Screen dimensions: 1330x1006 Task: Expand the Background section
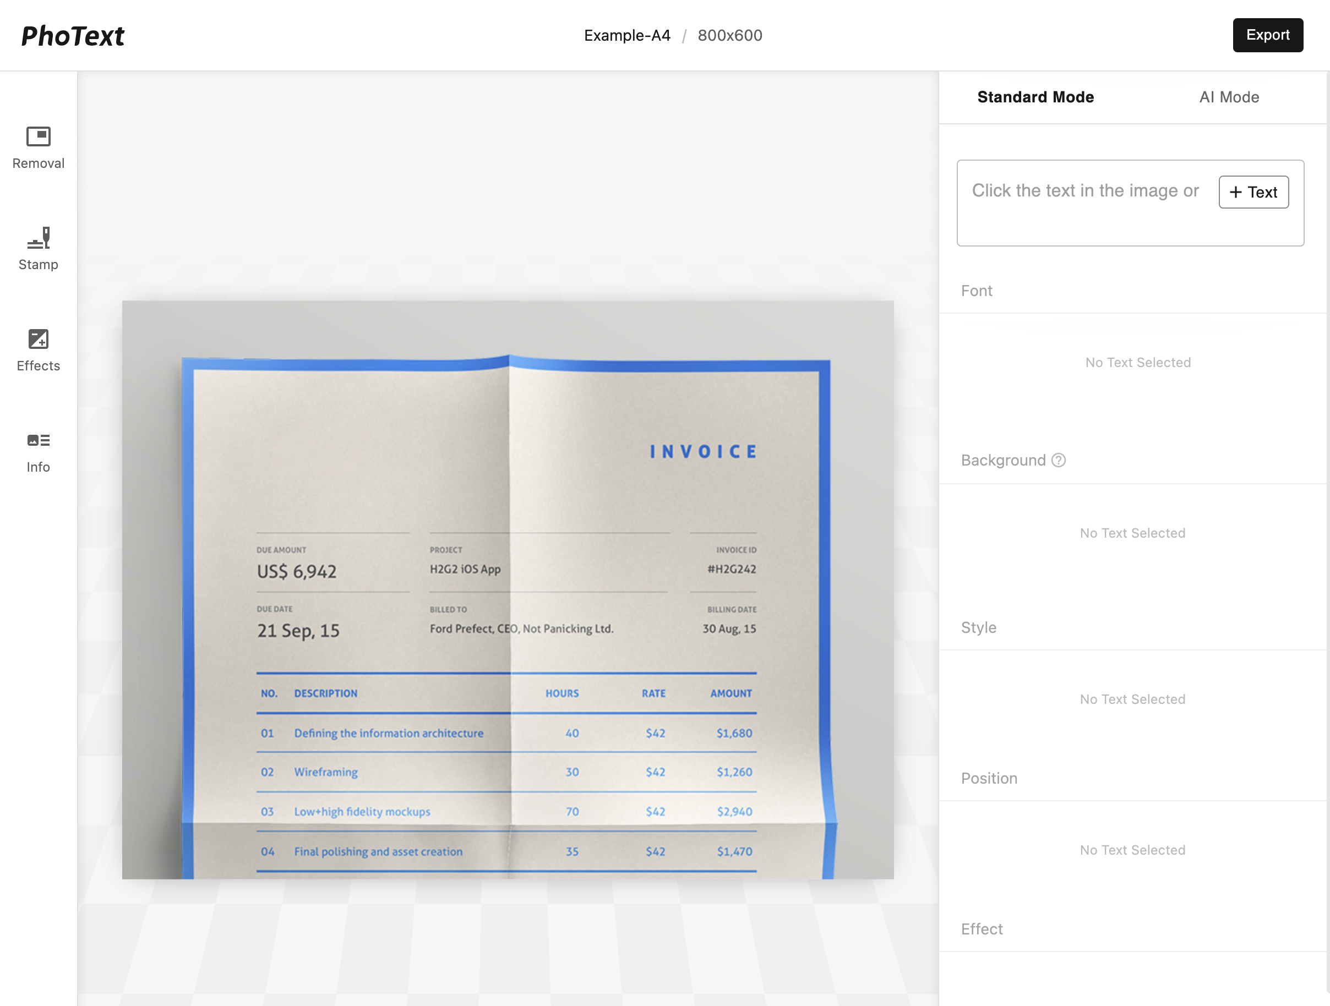coord(1003,460)
